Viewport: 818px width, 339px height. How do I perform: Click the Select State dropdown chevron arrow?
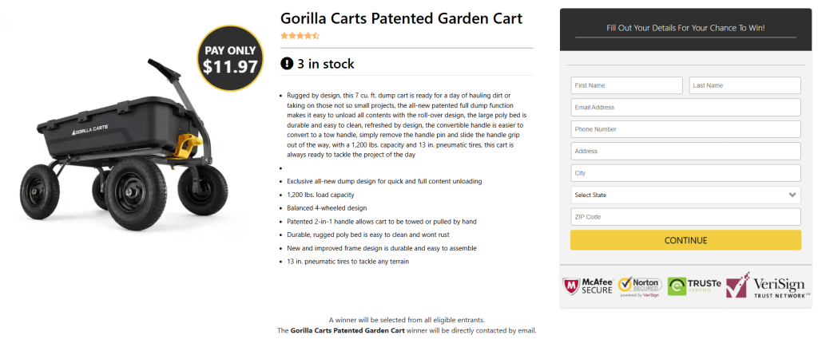(x=792, y=195)
